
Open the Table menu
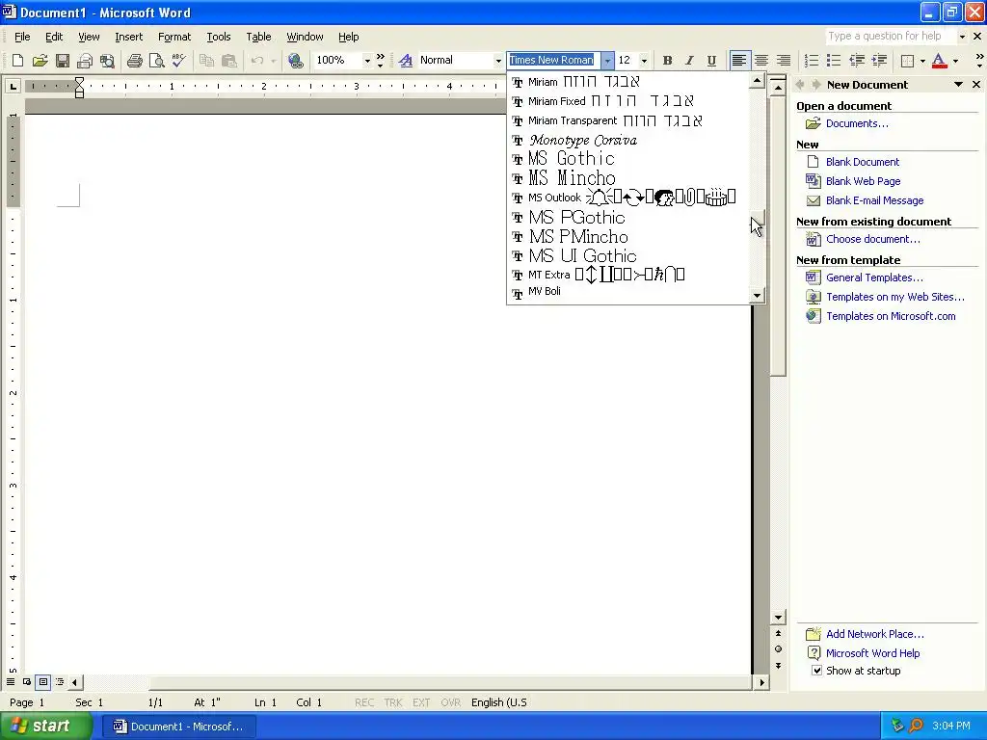[x=258, y=37]
